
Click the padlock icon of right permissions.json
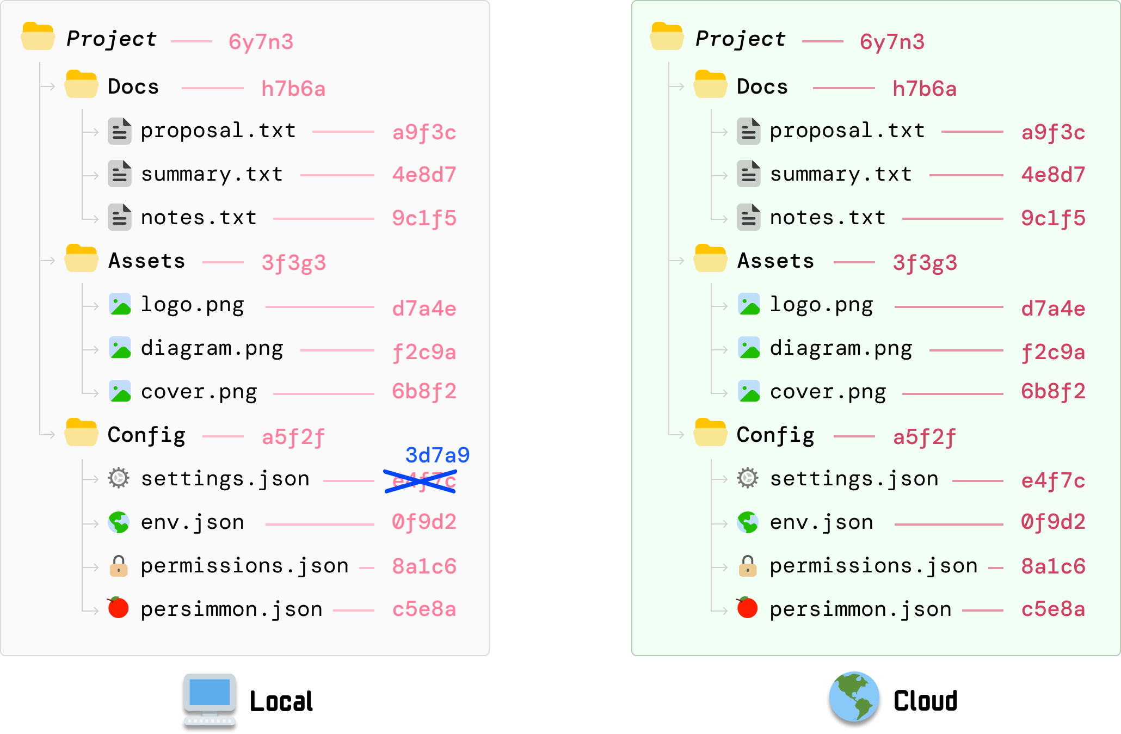[748, 566]
